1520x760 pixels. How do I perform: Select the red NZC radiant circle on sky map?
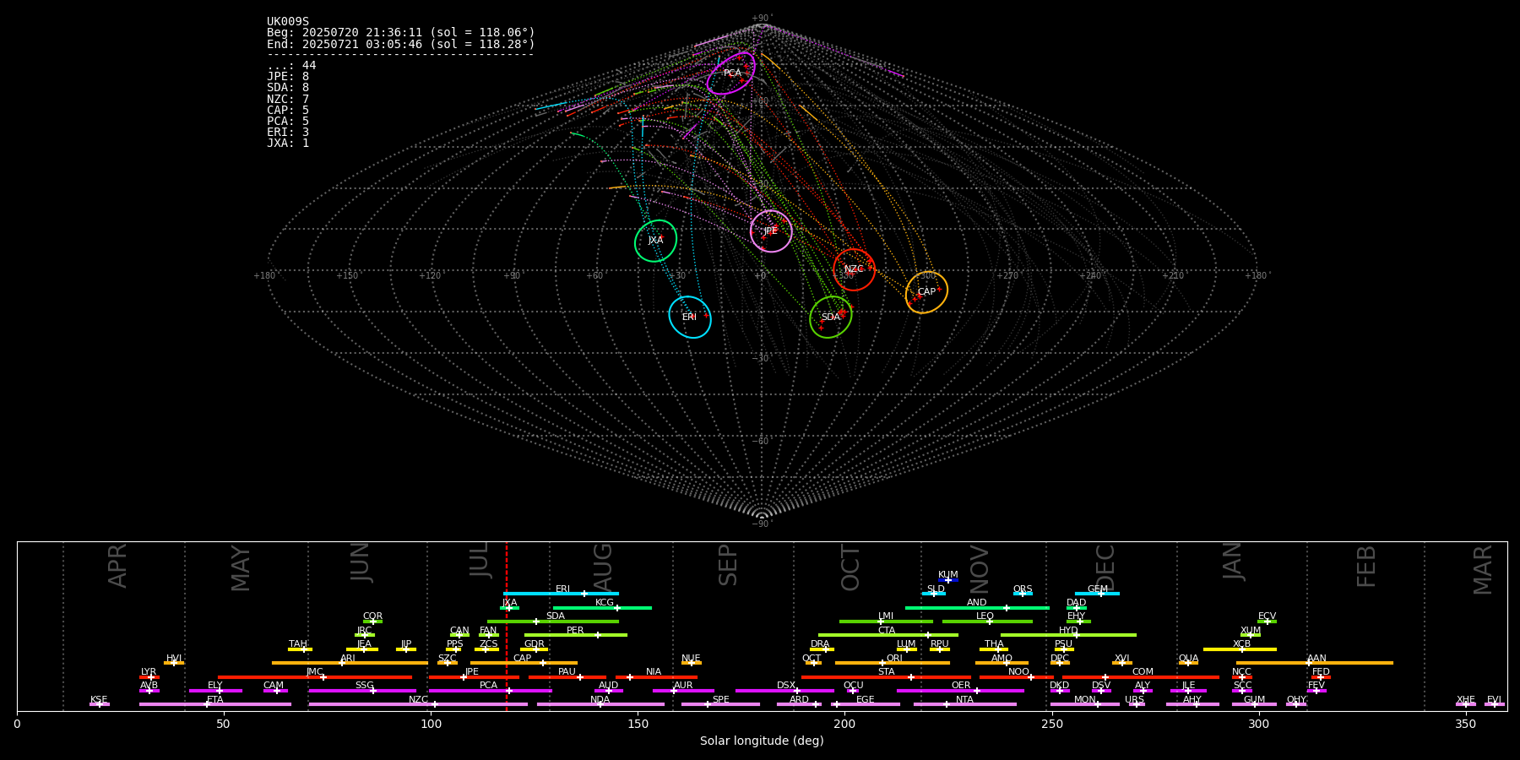point(854,269)
